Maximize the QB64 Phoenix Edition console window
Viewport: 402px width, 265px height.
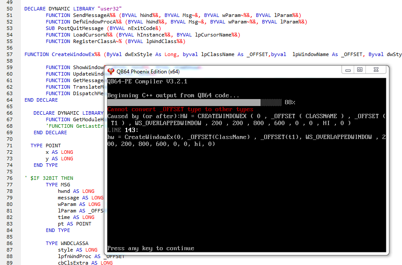pyautogui.click(x=360, y=70)
